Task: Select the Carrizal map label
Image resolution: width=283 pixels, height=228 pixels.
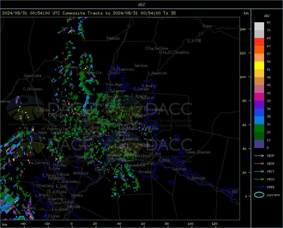Action: (102, 169)
